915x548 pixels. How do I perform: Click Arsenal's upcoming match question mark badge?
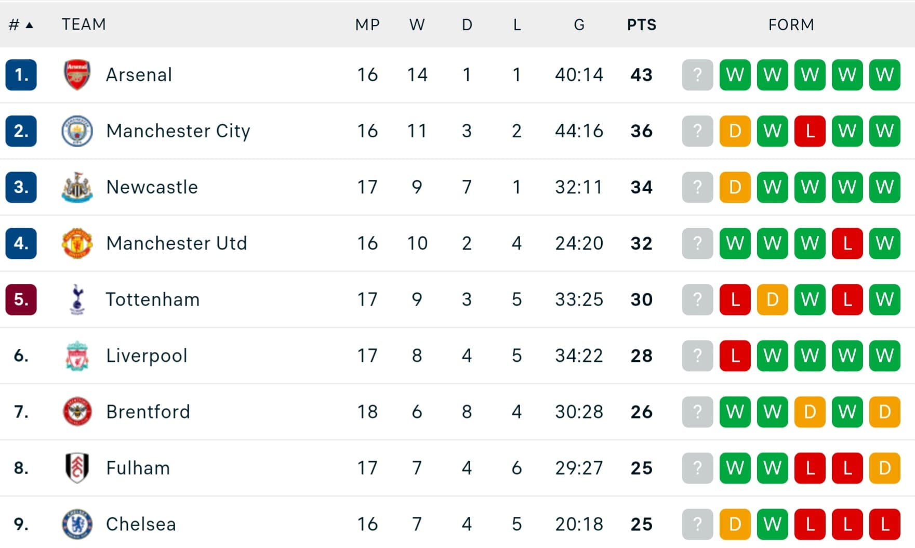pyautogui.click(x=697, y=75)
